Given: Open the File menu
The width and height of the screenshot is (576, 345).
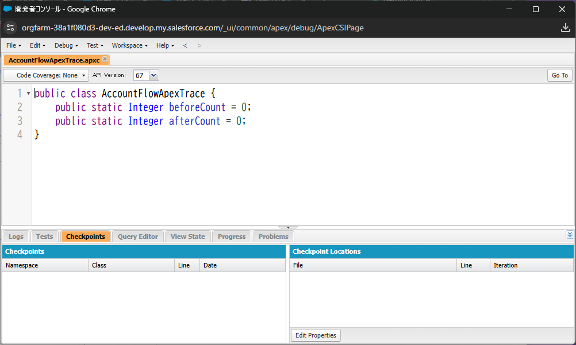Looking at the screenshot, I should pyautogui.click(x=14, y=45).
